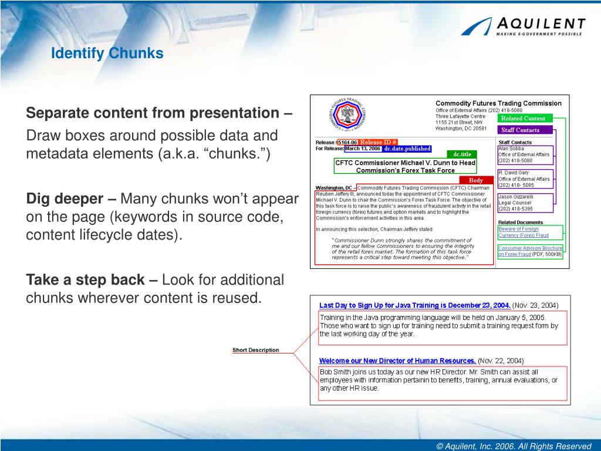Click the Aquilent copyright notice in footer
This screenshot has height=451, width=601.
[x=514, y=446]
